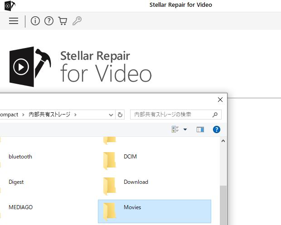Select the Download folder

click(155, 186)
